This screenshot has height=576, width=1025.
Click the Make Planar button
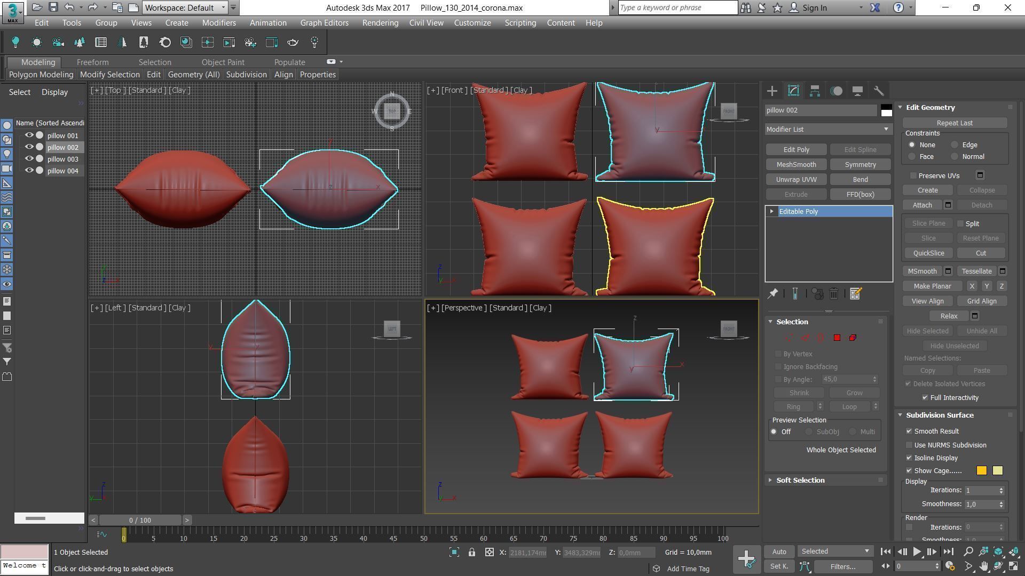[932, 286]
